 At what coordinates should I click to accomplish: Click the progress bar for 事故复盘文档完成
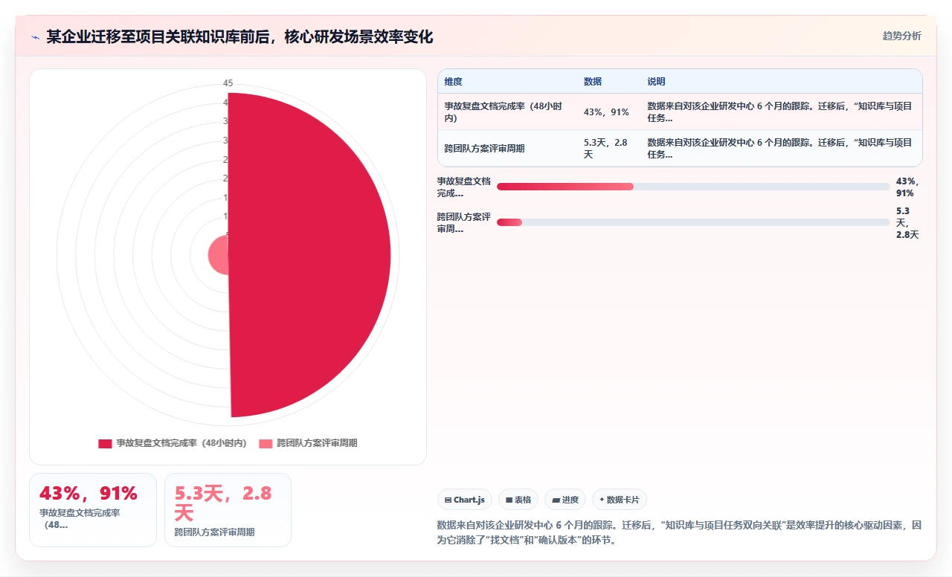[693, 187]
